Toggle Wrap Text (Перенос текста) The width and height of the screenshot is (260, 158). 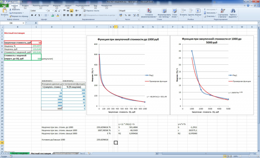coord(91,11)
